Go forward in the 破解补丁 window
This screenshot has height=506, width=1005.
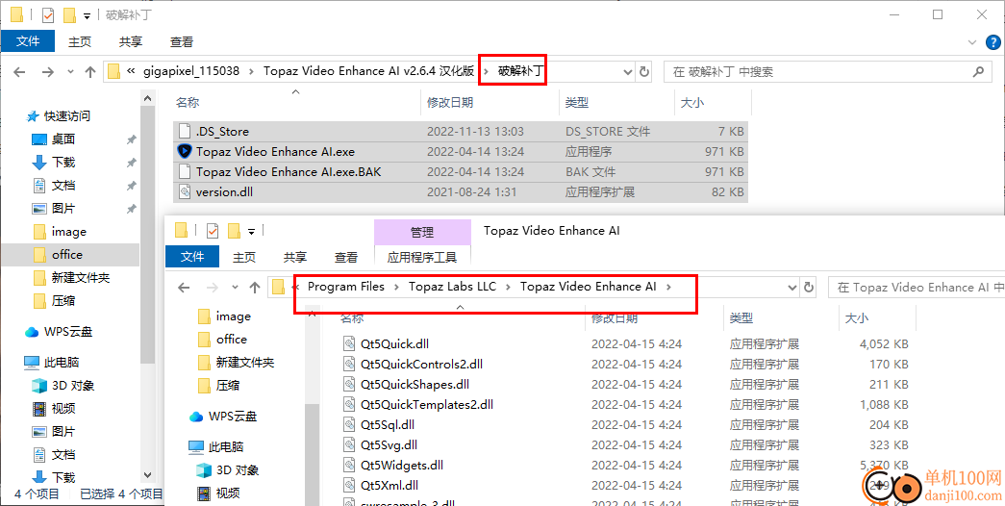[x=47, y=72]
